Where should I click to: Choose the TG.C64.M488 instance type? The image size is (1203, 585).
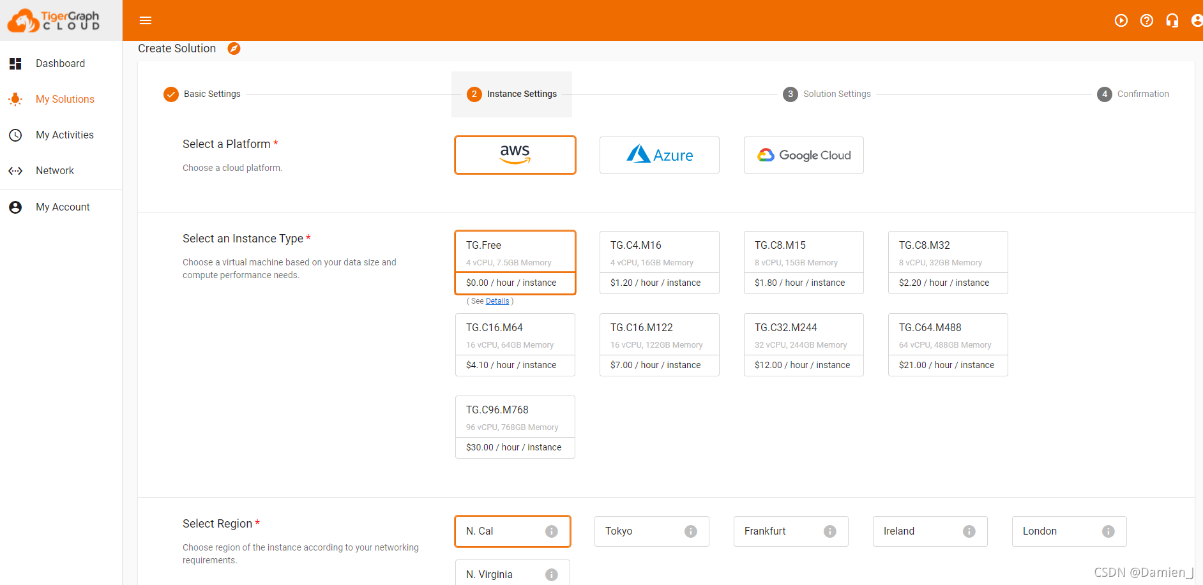948,345
